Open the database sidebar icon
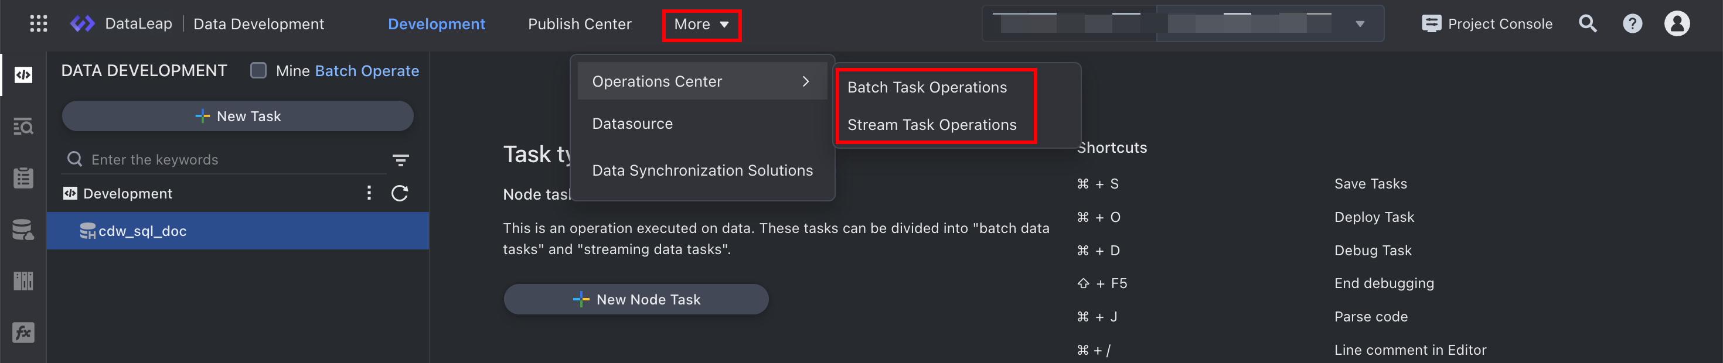This screenshot has height=363, width=1723. coord(23,230)
